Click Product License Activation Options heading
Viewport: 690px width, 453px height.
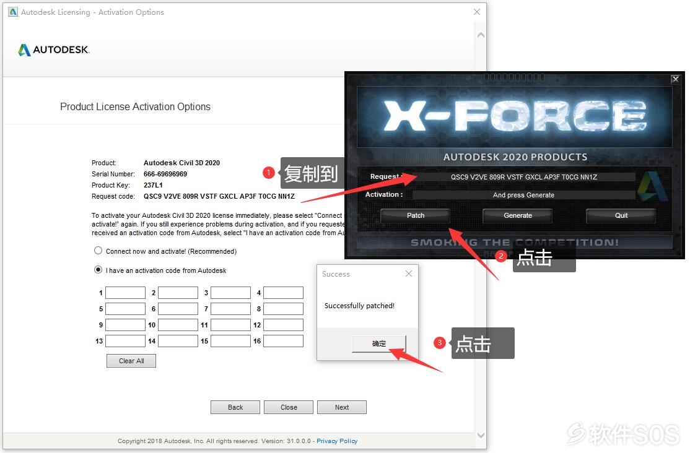[135, 106]
